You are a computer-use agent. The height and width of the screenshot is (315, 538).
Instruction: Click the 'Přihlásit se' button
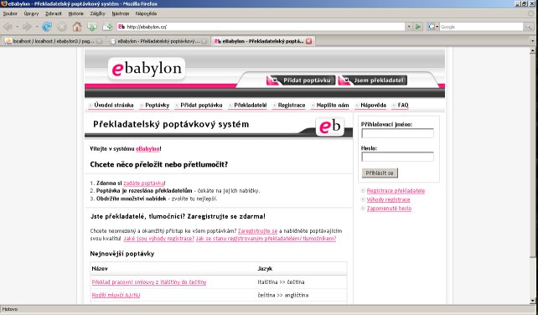(380, 173)
